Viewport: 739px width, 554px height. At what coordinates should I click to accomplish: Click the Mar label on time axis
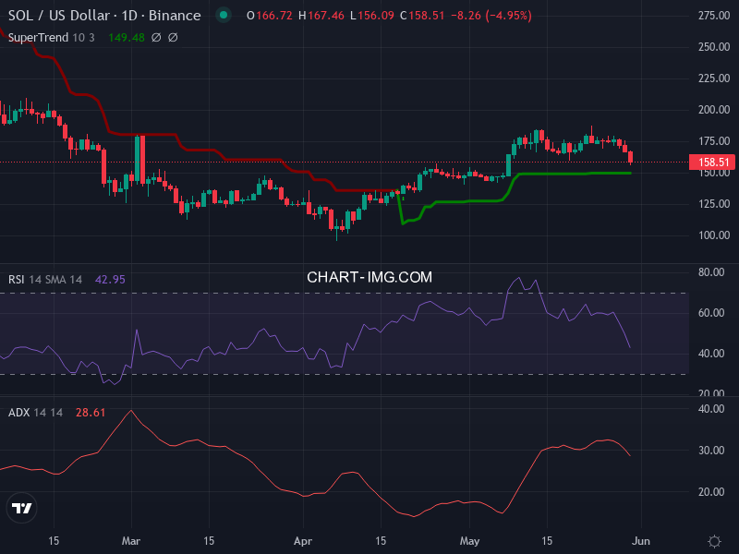(131, 541)
